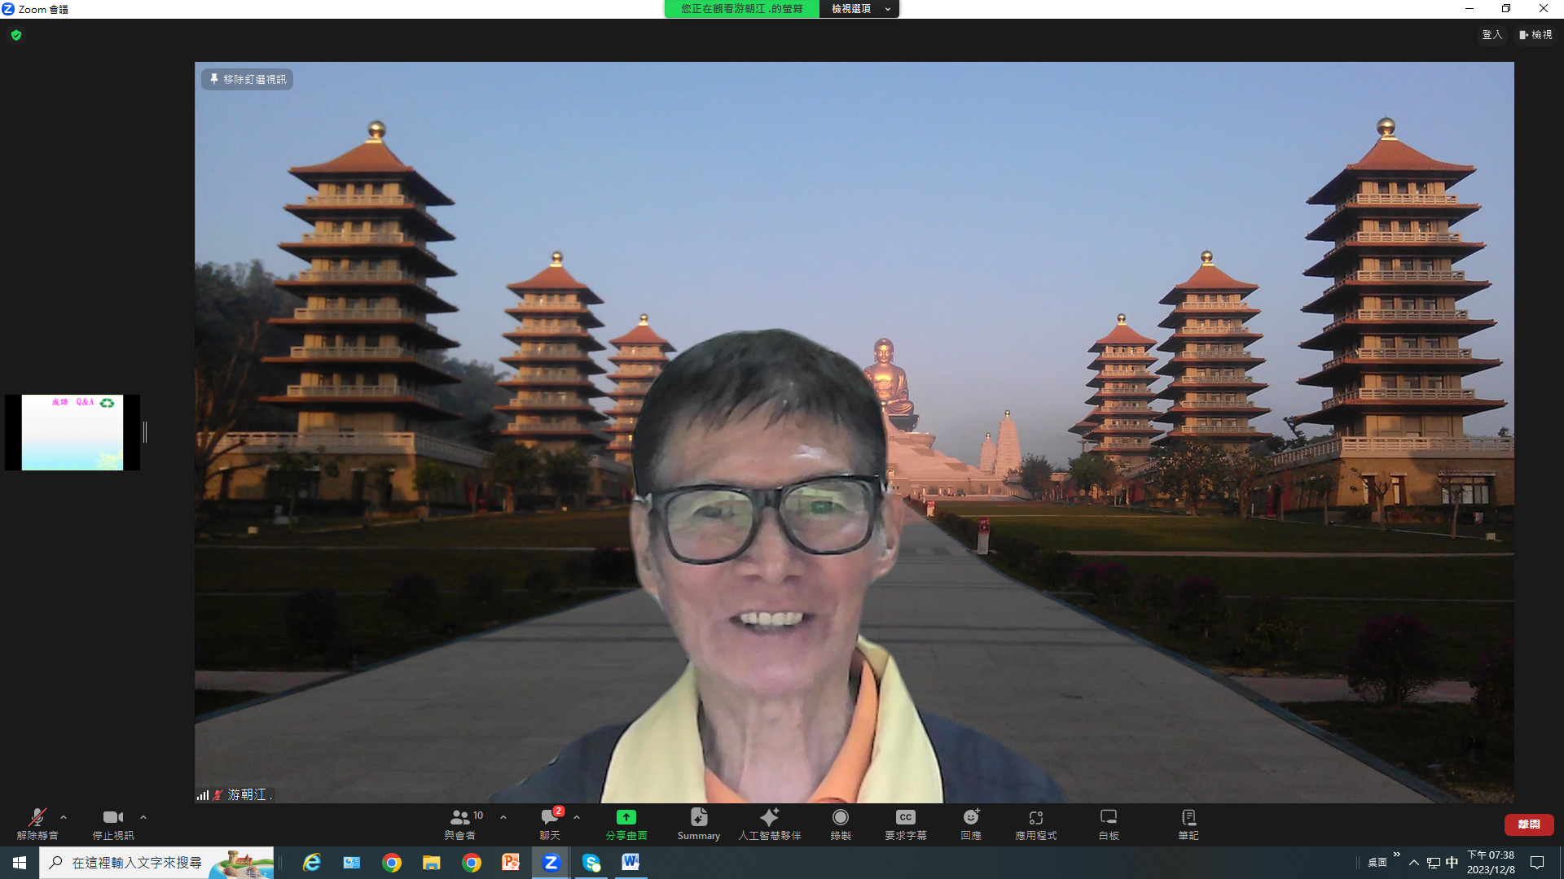Expand video options arrow beside camera
The width and height of the screenshot is (1564, 879).
tap(143, 817)
